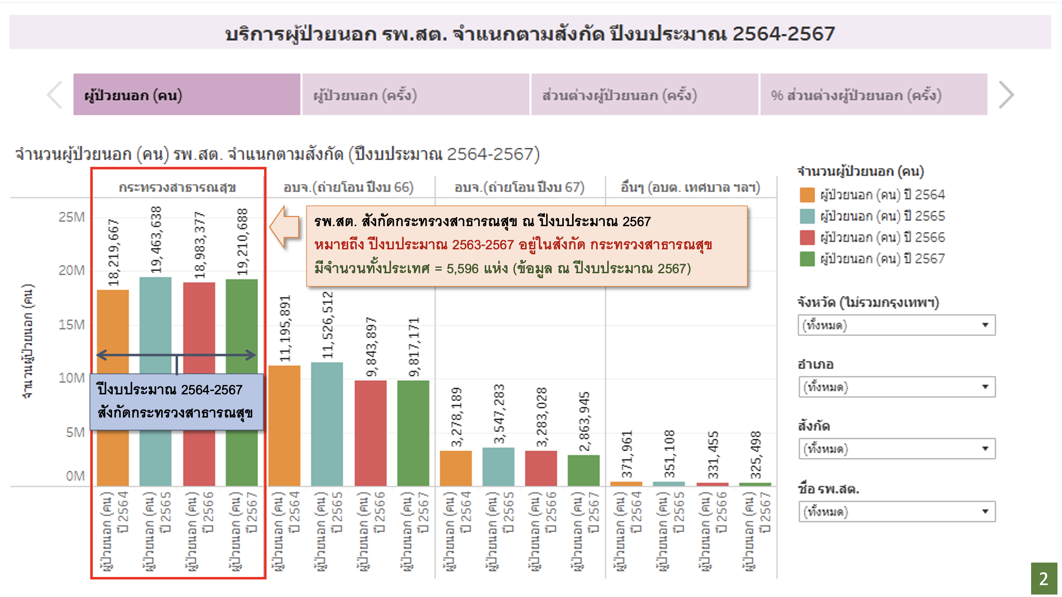Viewport: 1062px width, 597px height.
Task: Click the right arrow tab navigation chevron
Action: (x=1006, y=95)
